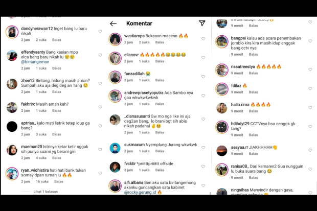Open hdihdyt29's black cat profile picture
Viewport: 317px width, 211px height.
[x=222, y=127]
